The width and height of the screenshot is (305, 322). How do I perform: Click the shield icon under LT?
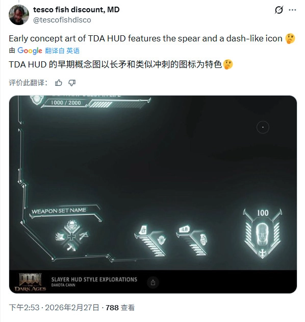tap(162, 240)
